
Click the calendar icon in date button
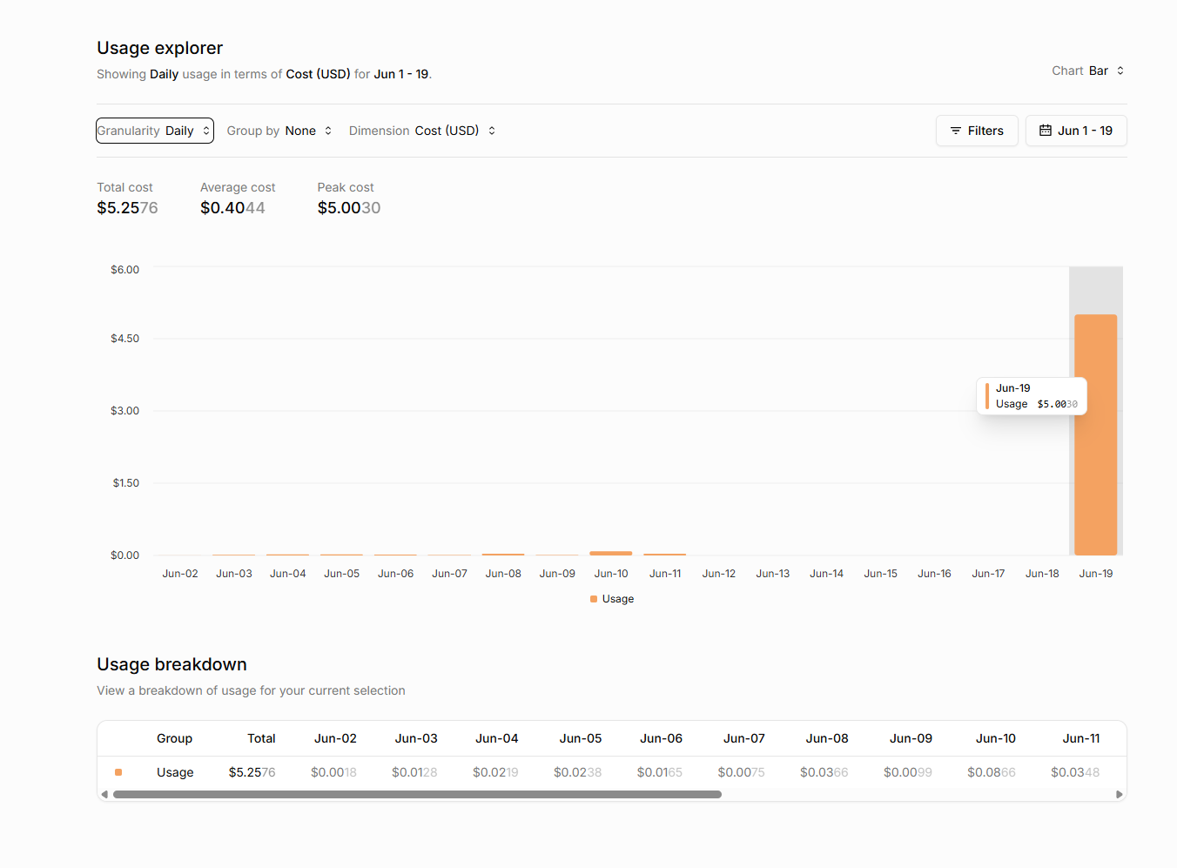(x=1046, y=131)
